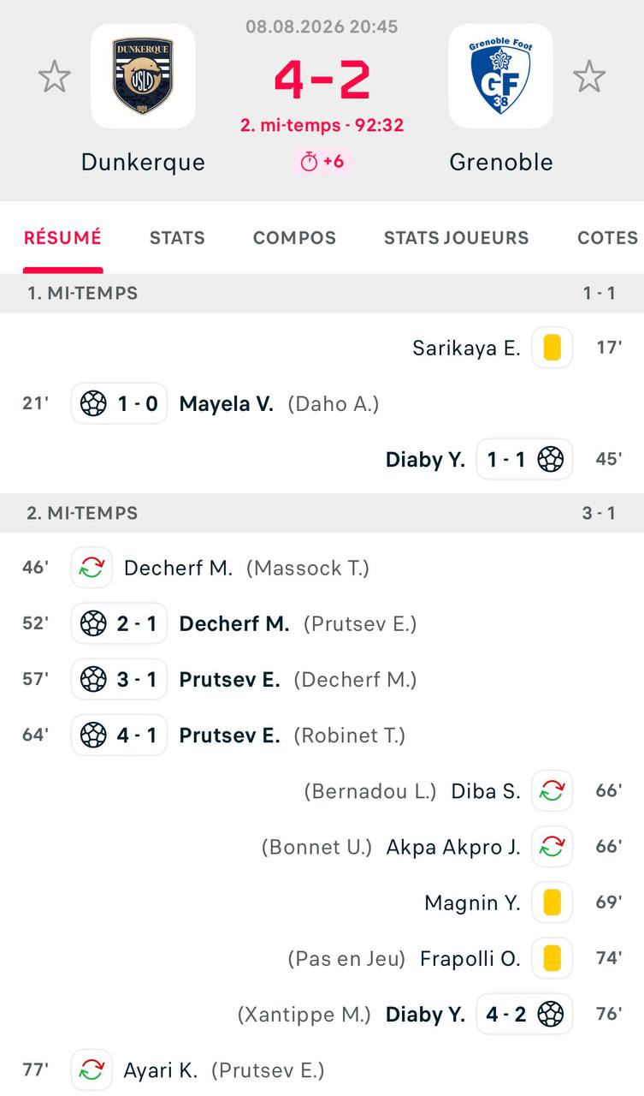Open the Dunkerque team logo
644x1096 pixels.
coord(143,76)
